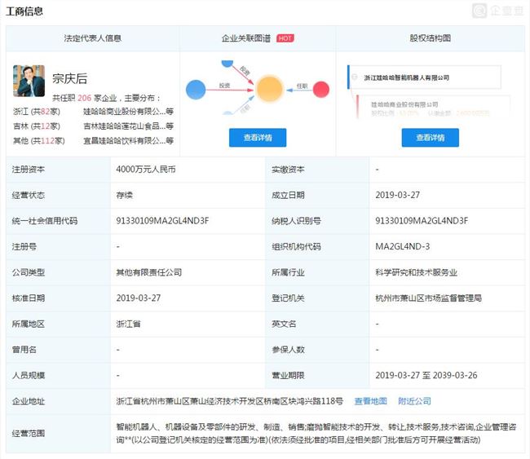Click the red HOT badge
Viewport: 530px width, 459px height.
(285, 38)
